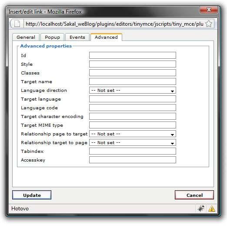Screen dimensions: 227x226
Task: Open the Relationship target to page dropdown
Action: coord(133,142)
